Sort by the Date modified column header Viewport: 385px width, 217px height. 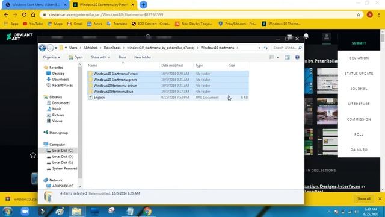(176, 66)
